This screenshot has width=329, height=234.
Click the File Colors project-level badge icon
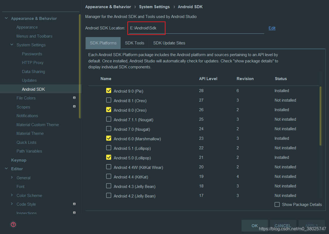pos(74,98)
